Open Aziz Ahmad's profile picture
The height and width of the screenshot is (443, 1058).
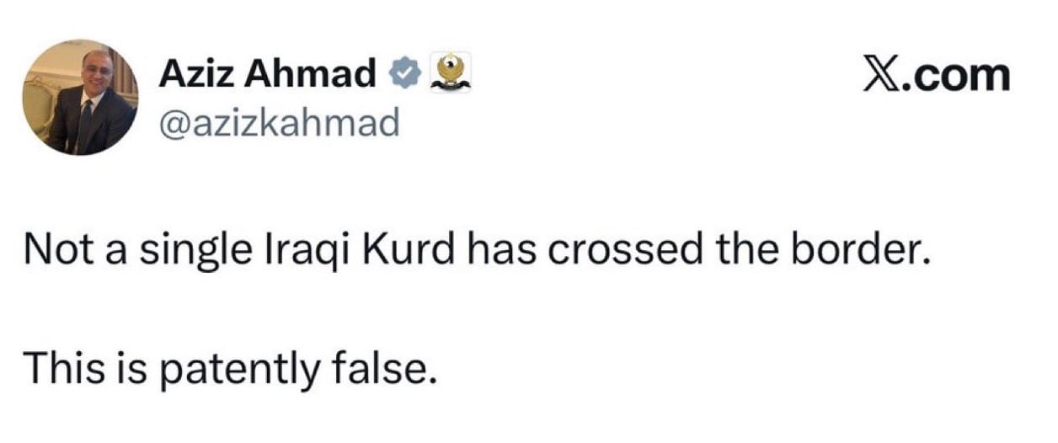pos(80,99)
